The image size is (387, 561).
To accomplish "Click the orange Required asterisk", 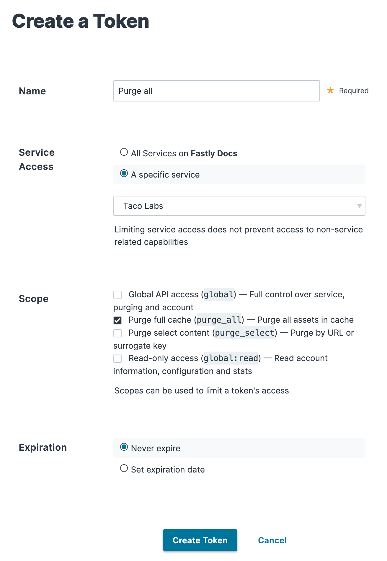I will coord(330,91).
